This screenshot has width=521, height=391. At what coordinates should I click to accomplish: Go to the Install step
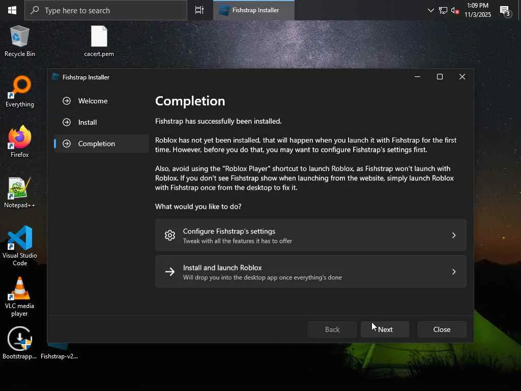pyautogui.click(x=101, y=122)
